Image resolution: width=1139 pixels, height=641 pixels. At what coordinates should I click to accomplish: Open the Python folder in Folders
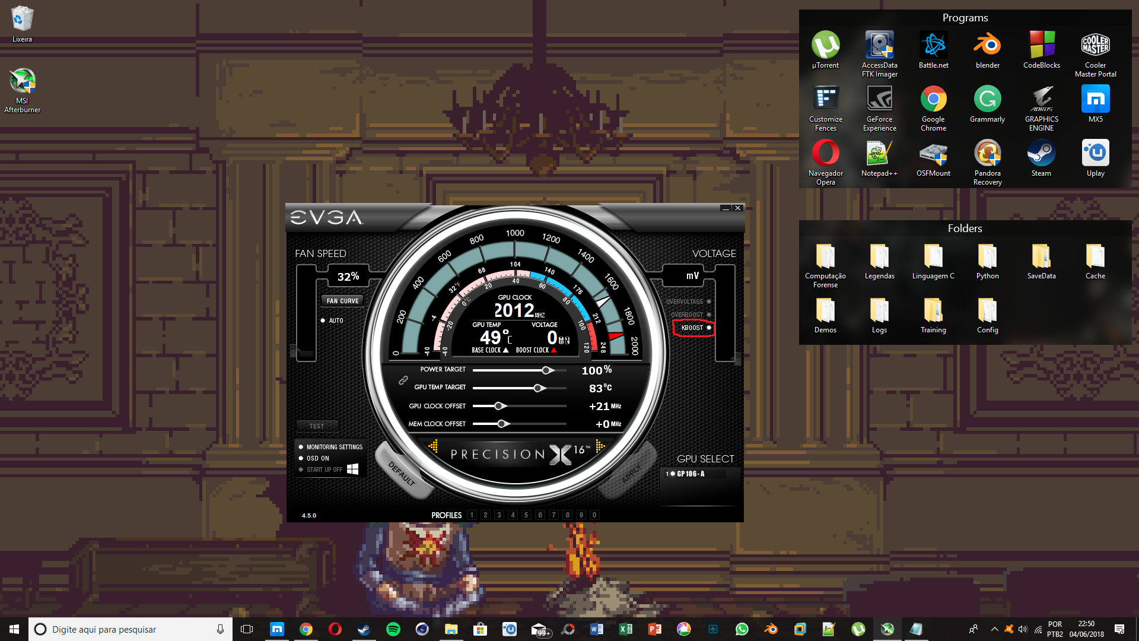[x=987, y=261]
